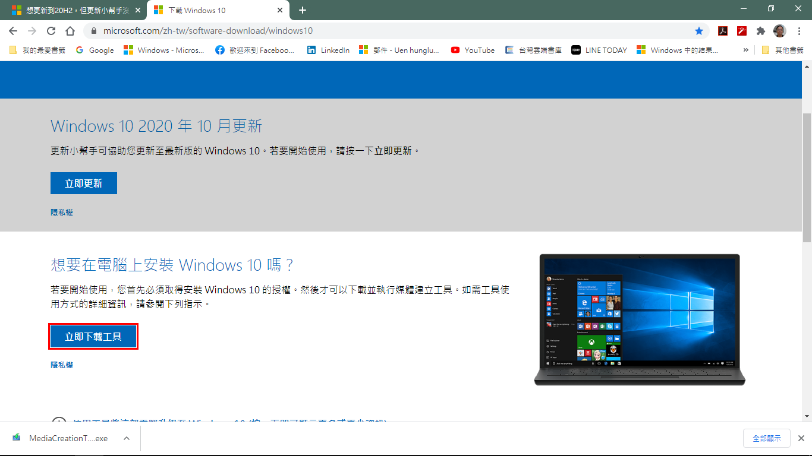Open the 其他書籤 folder
The image size is (812, 456).
(x=782, y=50)
